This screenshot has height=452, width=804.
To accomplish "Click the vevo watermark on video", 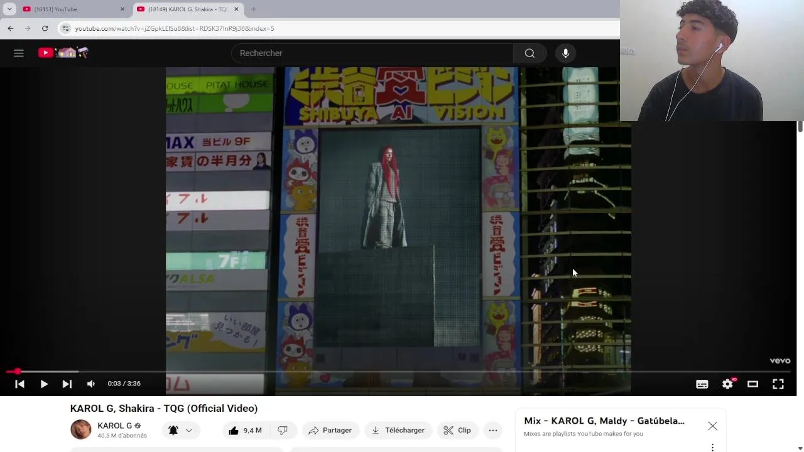I will 780,361.
